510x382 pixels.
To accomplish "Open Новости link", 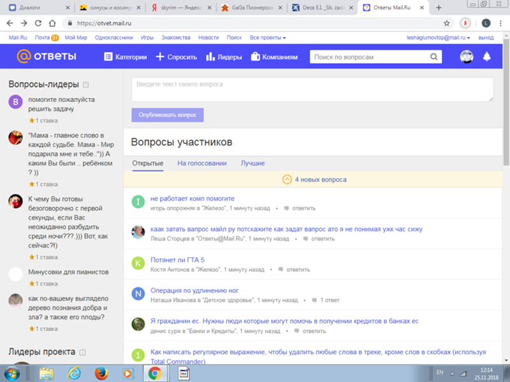I will coord(208,38).
